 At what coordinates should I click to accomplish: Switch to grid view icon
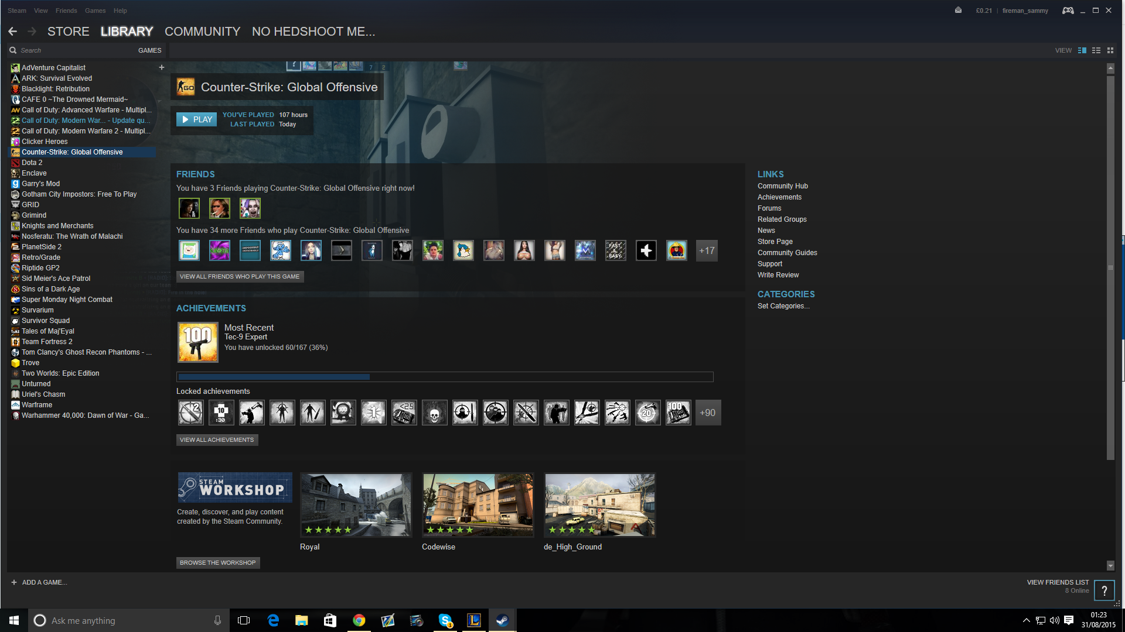(x=1110, y=50)
